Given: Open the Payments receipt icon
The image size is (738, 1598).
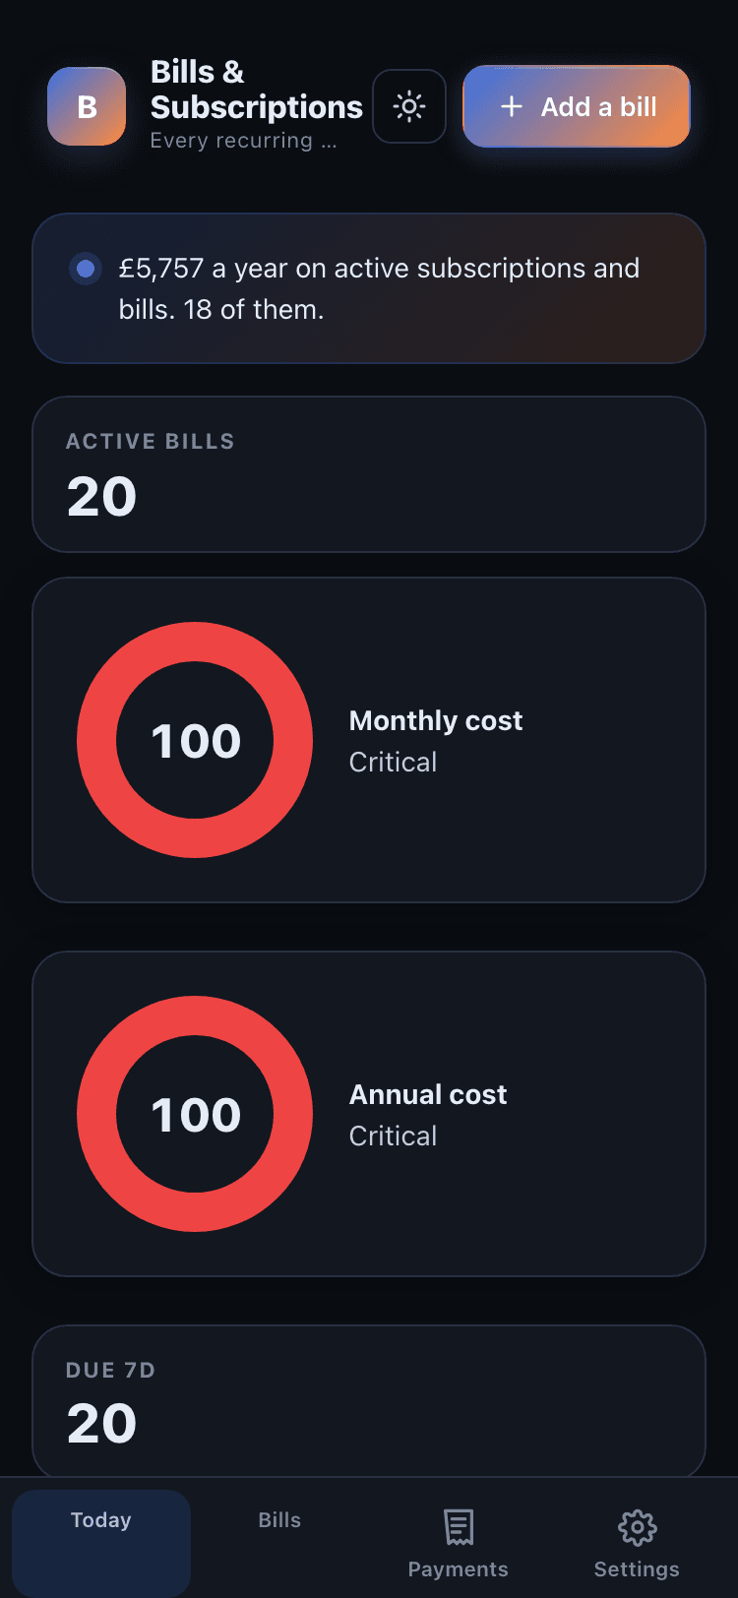Looking at the screenshot, I should tap(459, 1527).
